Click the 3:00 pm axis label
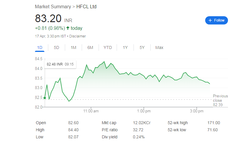241x146 pixels. 197,111
